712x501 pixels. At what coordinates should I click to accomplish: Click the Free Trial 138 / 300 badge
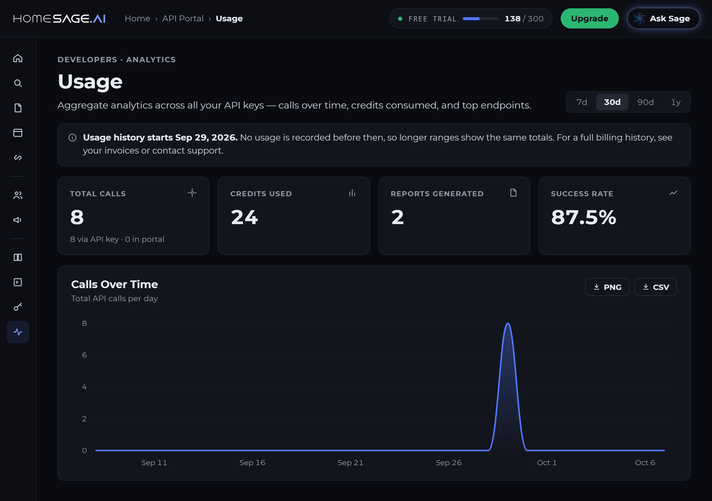471,19
